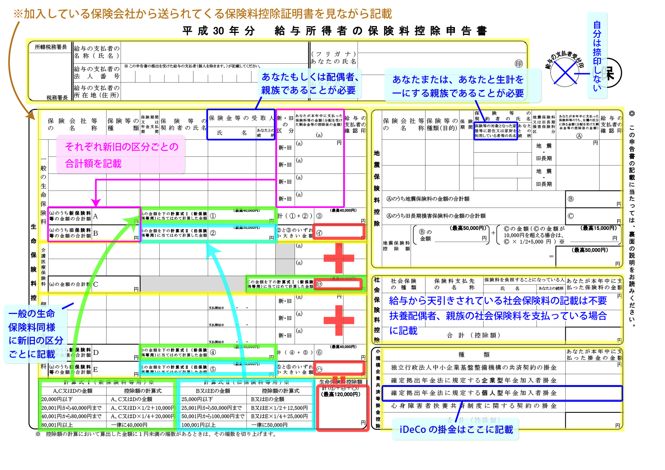
Task: Click the 80,001円以上 row
Action: click(x=108, y=425)
